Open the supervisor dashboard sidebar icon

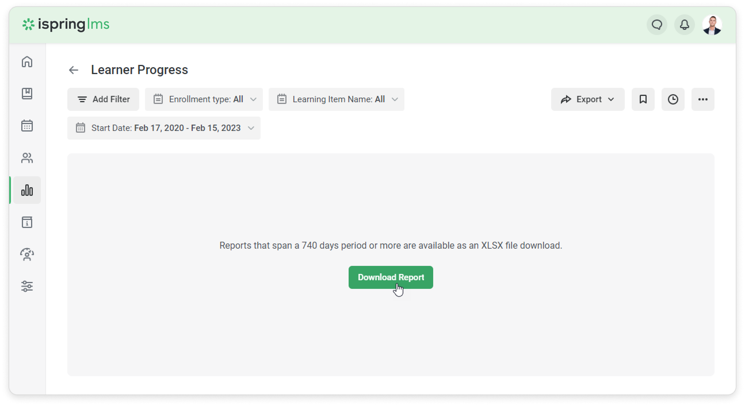(x=27, y=254)
